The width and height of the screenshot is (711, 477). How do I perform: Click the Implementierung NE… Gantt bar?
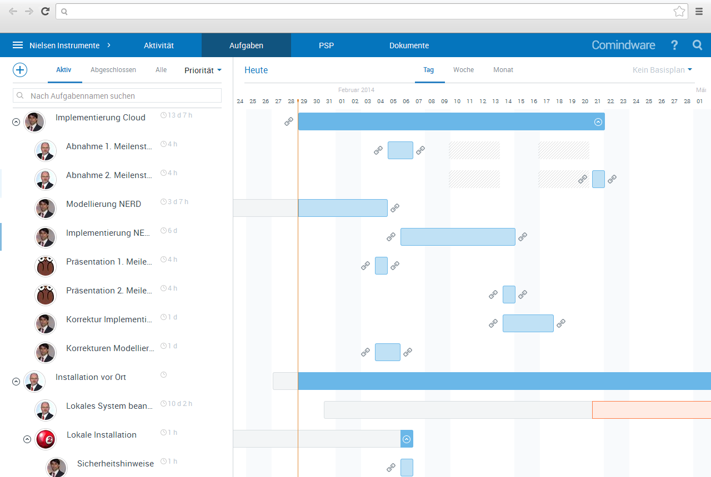click(x=458, y=237)
